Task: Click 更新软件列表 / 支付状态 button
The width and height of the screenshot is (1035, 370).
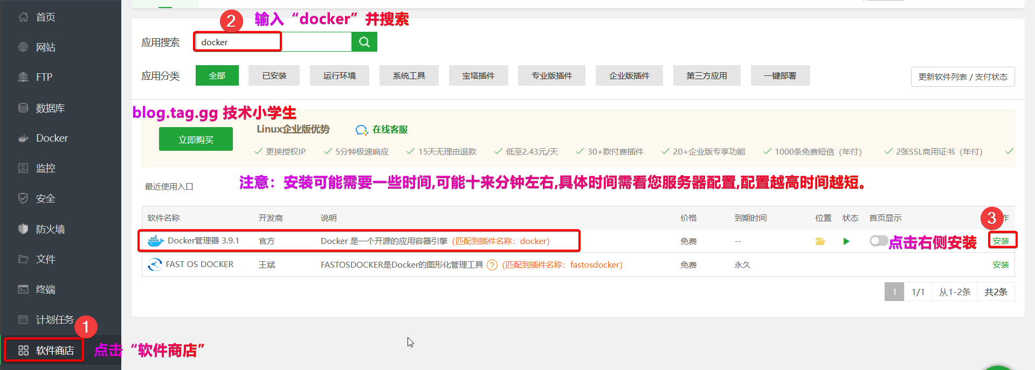Action: tap(962, 77)
